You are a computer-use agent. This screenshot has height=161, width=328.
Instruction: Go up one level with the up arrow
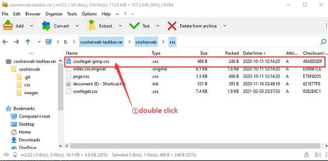tap(27, 42)
